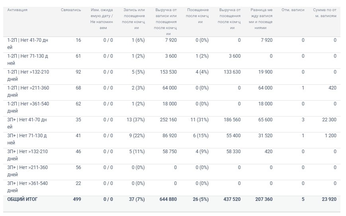Image resolution: width=346 pixels, height=216 pixels.
Task: Sort by the Связались column header
Action: [71, 10]
